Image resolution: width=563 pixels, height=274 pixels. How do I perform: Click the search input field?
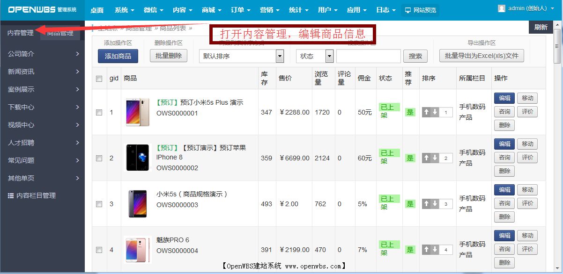click(x=368, y=56)
